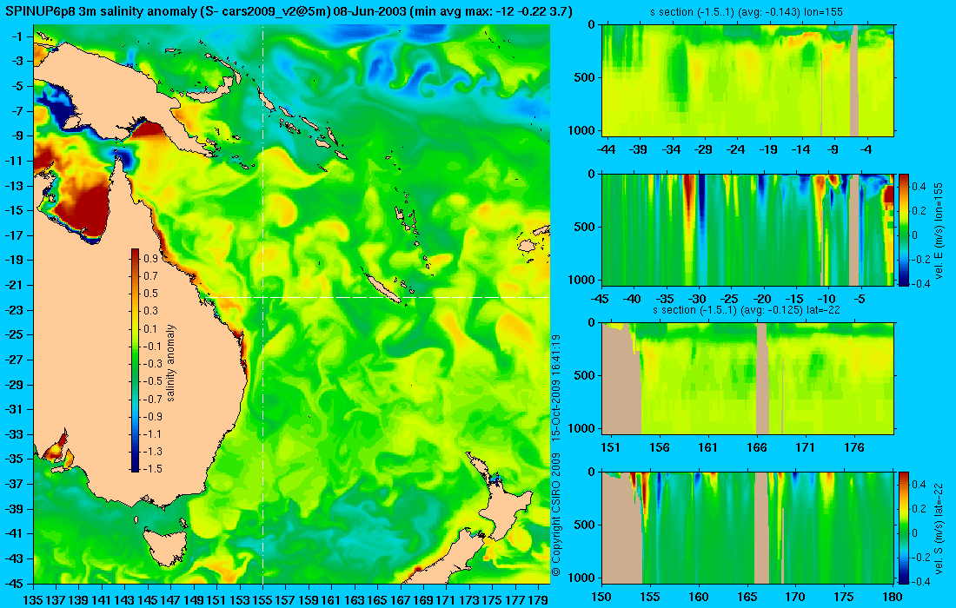Click the '15-Oct-2009 16:41:19' timestamp text
Screen dimensions: 956x608
[555, 387]
